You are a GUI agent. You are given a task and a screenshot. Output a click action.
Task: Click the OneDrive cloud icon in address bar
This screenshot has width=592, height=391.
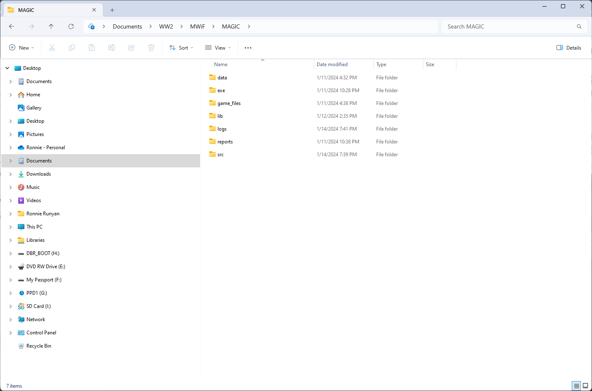point(92,26)
